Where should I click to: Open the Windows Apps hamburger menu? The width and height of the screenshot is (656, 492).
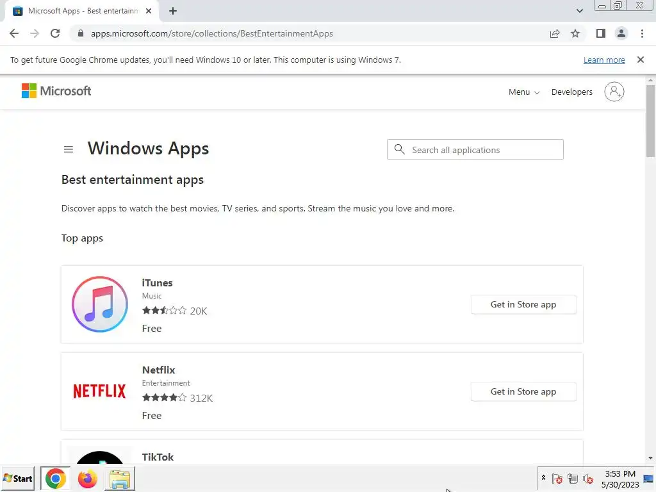point(69,149)
